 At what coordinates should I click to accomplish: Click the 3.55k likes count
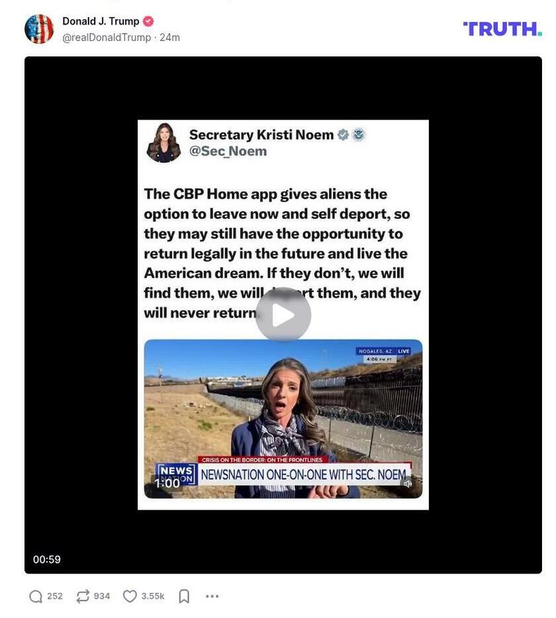click(153, 596)
